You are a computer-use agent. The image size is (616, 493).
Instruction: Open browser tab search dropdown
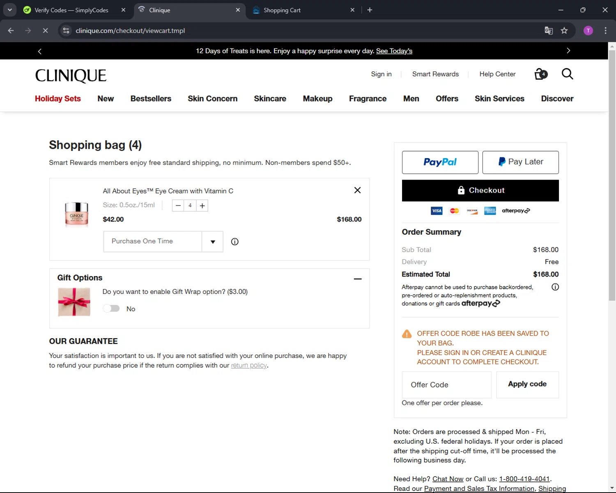9,10
